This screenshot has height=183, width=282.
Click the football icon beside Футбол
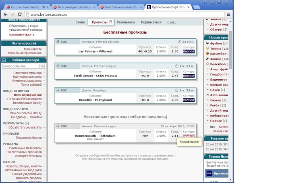click(x=207, y=43)
